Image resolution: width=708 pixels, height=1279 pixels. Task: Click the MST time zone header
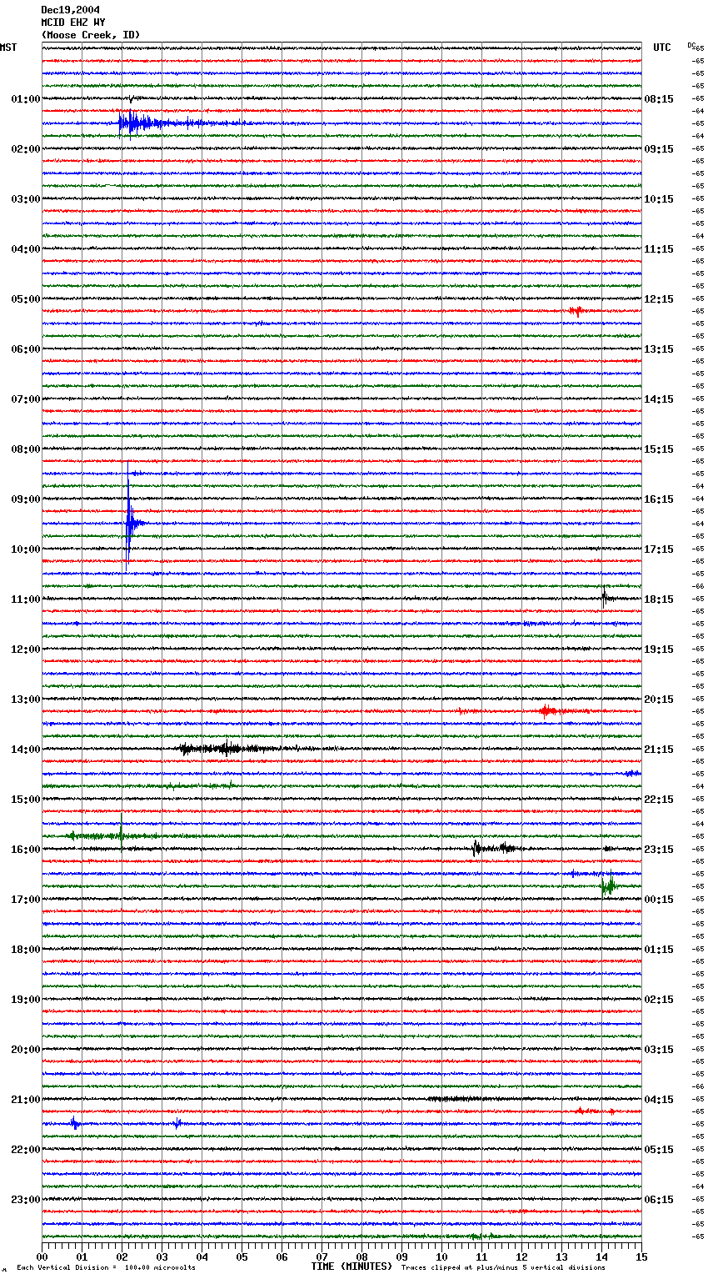(8, 48)
